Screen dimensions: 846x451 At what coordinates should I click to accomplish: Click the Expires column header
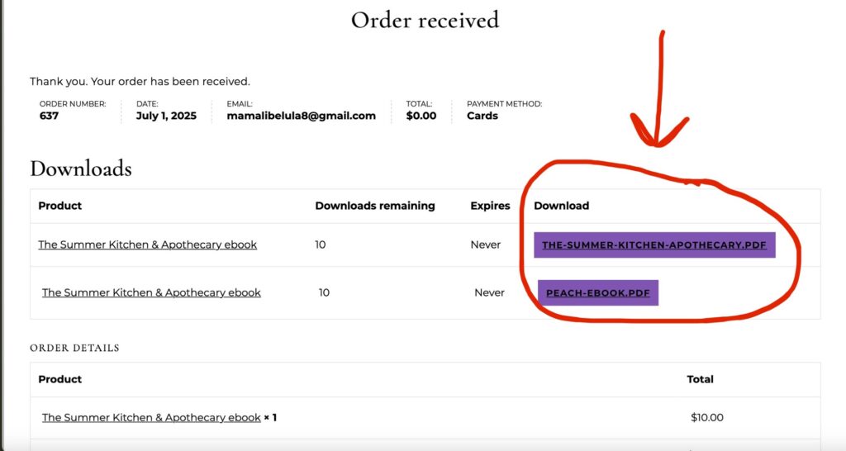coord(490,206)
